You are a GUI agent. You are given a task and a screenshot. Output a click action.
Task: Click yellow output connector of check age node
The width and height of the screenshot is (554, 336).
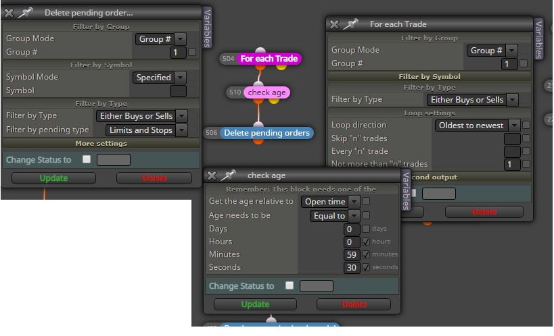(x=274, y=101)
